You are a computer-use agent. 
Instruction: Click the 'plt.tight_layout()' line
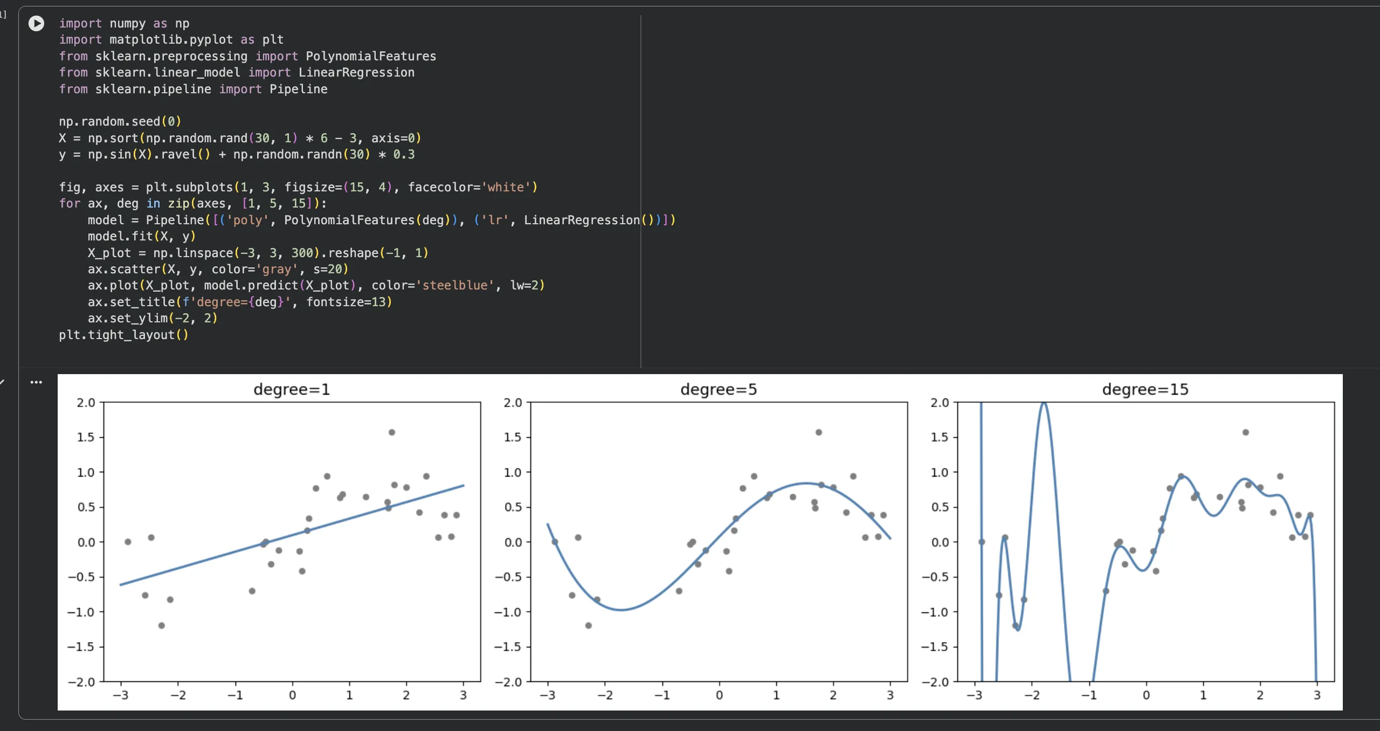click(123, 335)
